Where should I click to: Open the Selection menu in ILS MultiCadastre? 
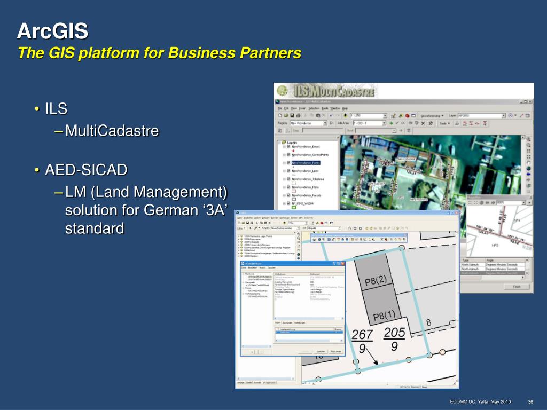pos(314,108)
